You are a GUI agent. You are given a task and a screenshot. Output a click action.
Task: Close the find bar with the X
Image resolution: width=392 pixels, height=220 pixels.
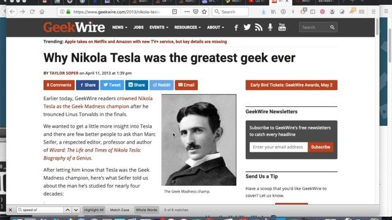(x=10, y=210)
